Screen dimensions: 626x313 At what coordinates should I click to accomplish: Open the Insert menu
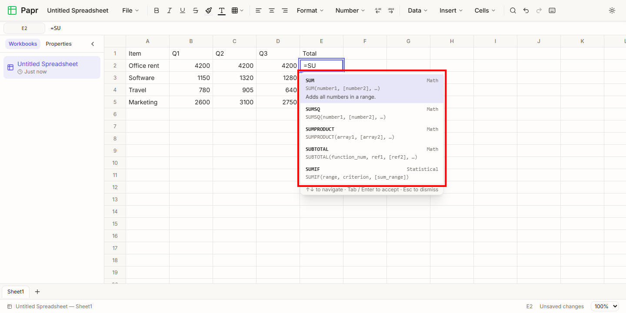451,10
